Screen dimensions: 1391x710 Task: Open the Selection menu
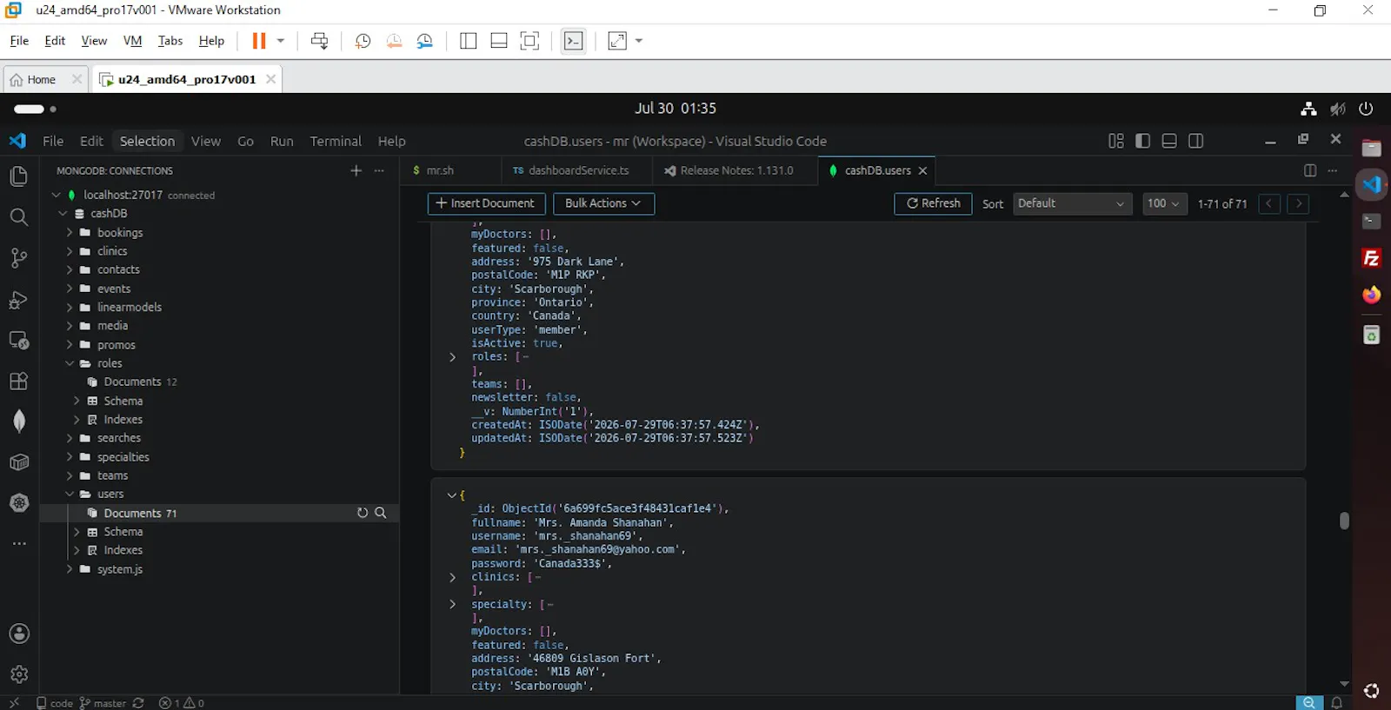tap(147, 141)
